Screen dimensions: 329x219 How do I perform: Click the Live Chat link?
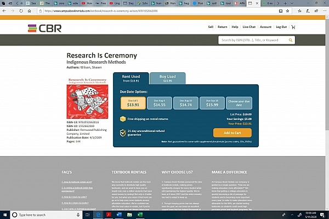(x=249, y=27)
